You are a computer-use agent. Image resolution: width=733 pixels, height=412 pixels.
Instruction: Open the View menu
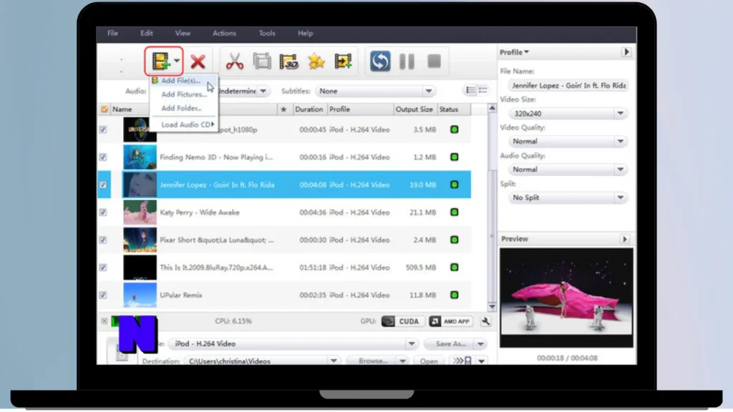coord(183,33)
